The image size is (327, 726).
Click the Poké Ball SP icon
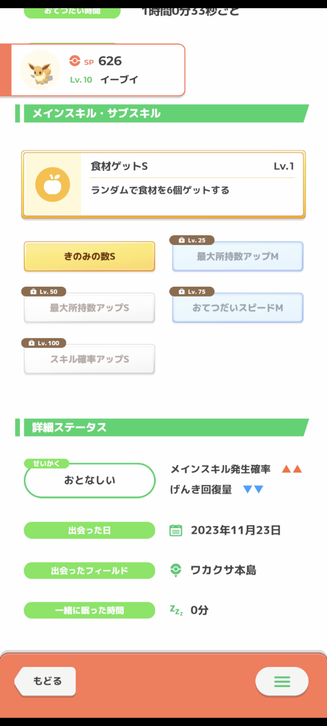(75, 61)
